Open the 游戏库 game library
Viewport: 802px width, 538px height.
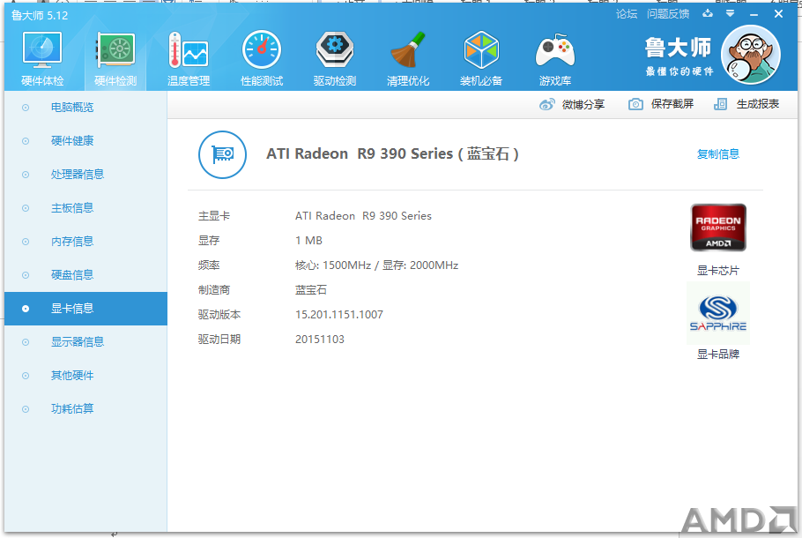pyautogui.click(x=555, y=58)
